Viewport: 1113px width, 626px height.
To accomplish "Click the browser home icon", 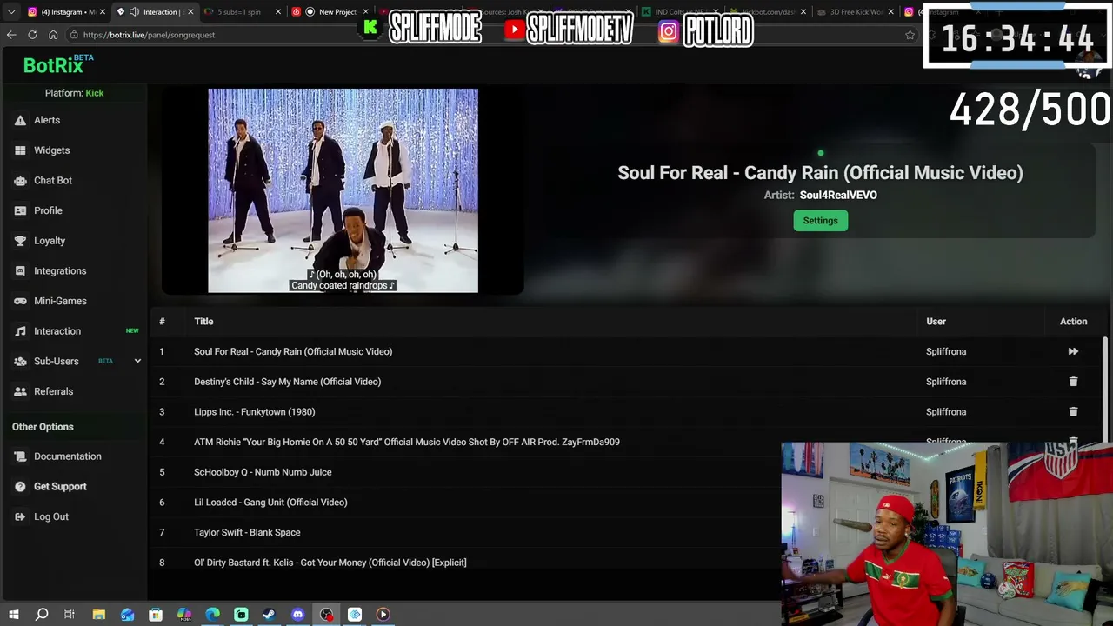I will click(x=53, y=35).
